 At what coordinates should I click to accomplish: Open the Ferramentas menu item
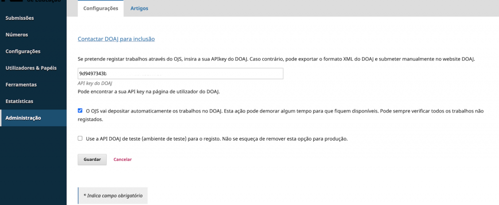21,85
